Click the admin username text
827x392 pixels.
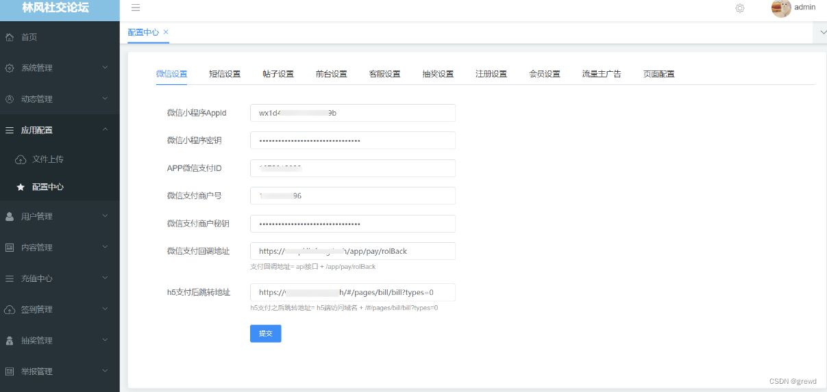click(804, 7)
